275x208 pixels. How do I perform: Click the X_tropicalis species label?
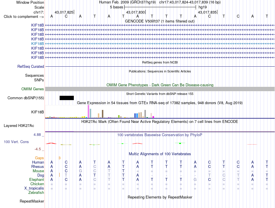click(34, 188)
